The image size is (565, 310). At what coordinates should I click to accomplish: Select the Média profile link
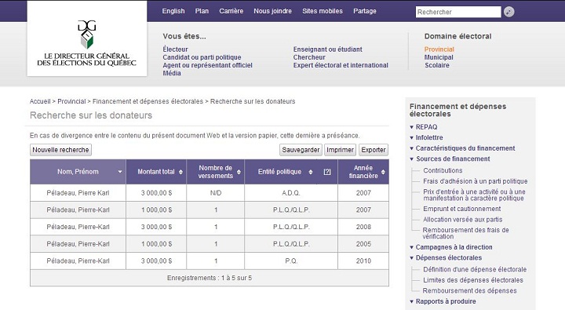point(172,73)
